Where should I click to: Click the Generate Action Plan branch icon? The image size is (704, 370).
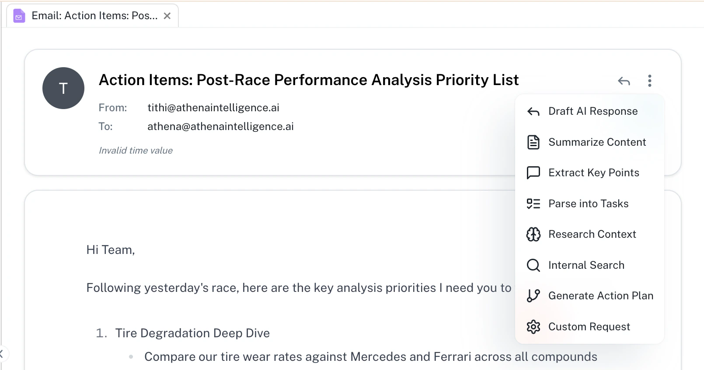click(x=533, y=296)
